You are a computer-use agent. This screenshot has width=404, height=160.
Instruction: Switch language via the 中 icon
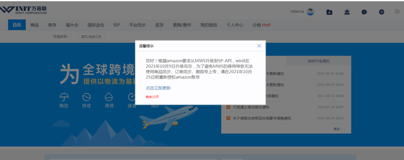click(382, 12)
